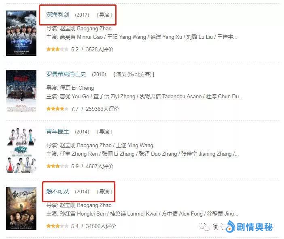The image size is (284, 239).
Task: Click the star rating for 青年医生
Action: click(57, 166)
